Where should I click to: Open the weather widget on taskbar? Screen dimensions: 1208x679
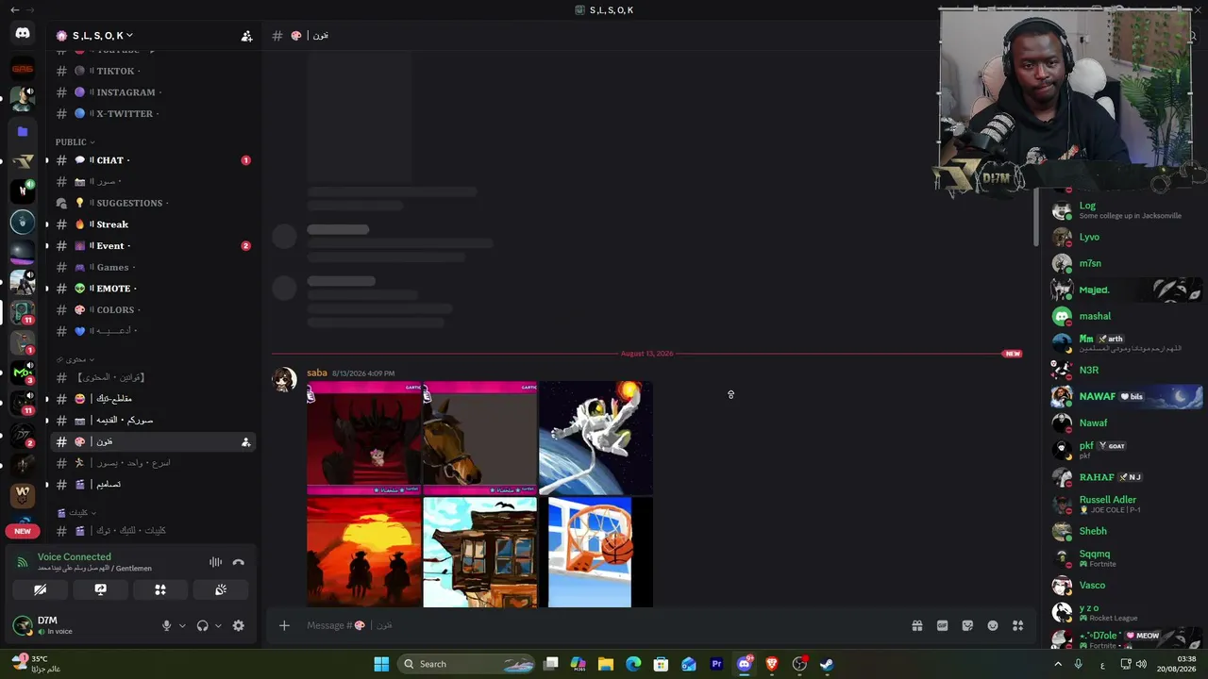pyautogui.click(x=38, y=664)
